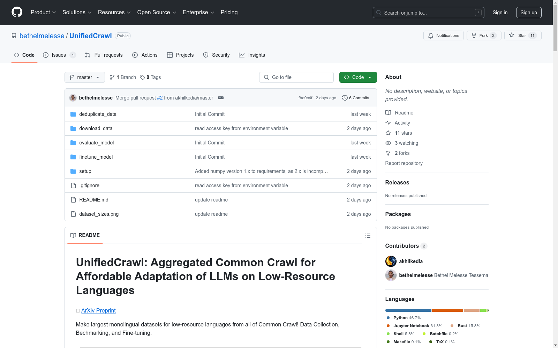Open the Pull requests tab
Viewport: 558px width, 348px height.
[104, 55]
